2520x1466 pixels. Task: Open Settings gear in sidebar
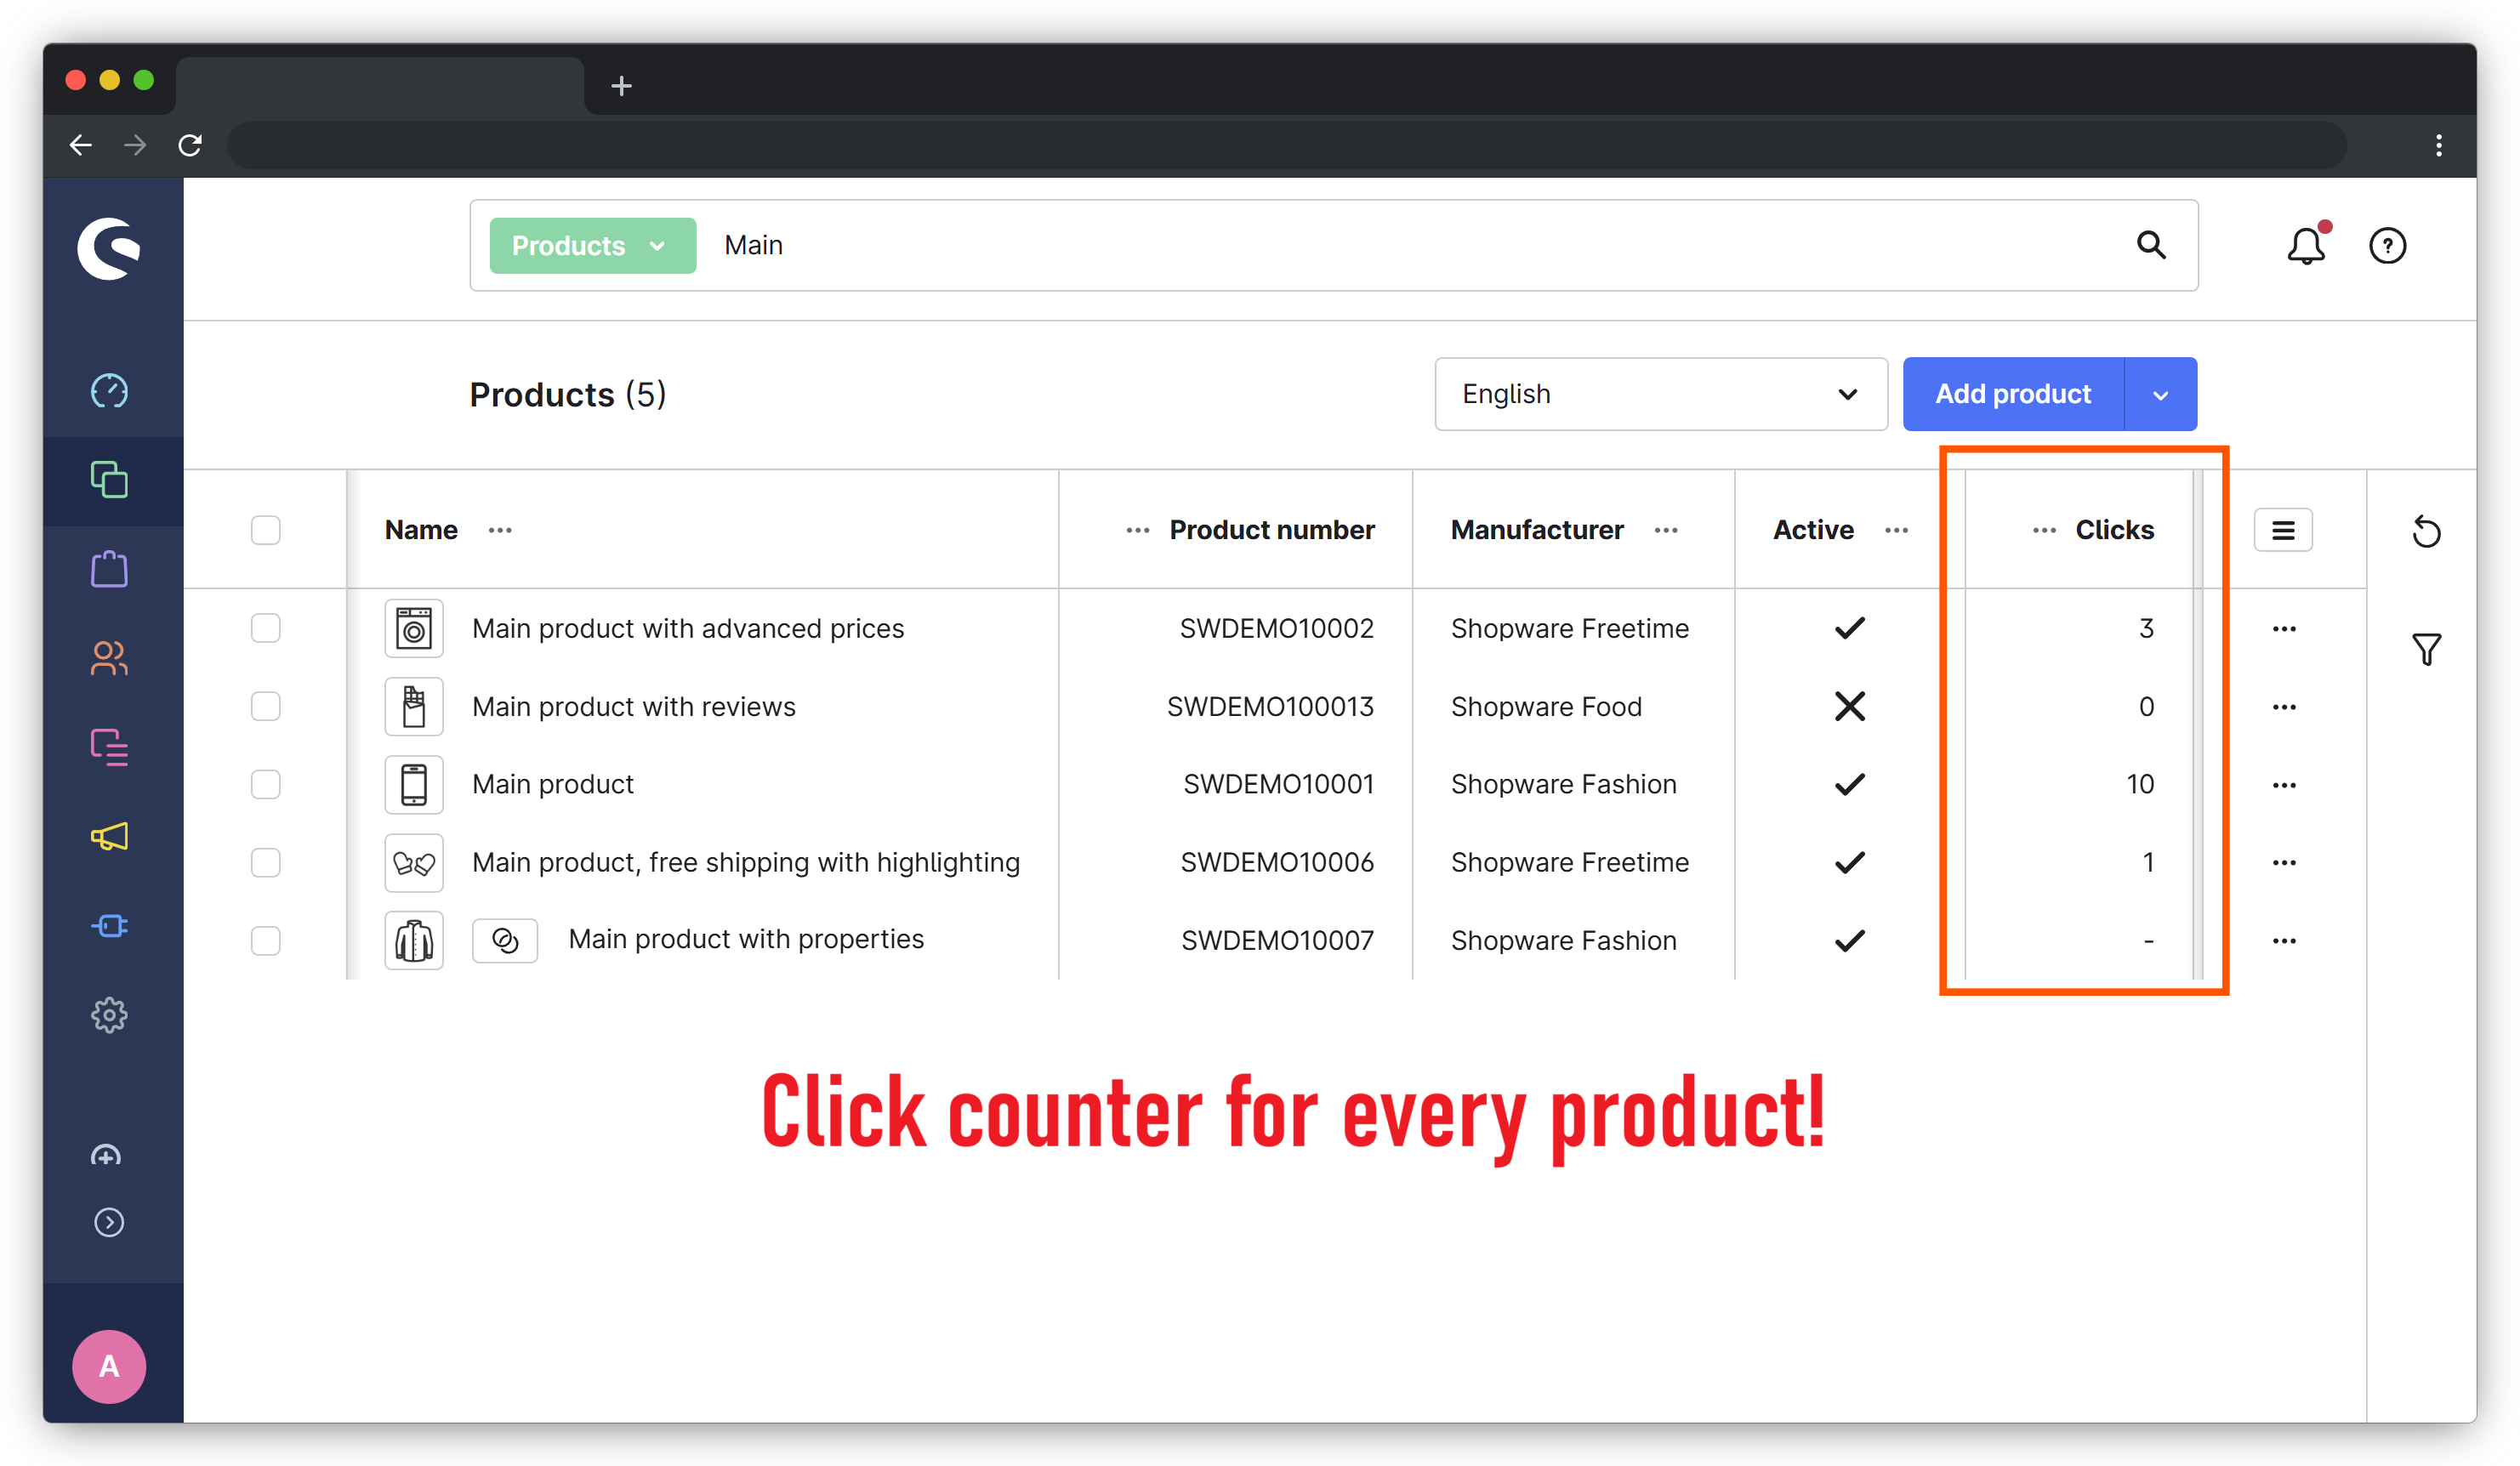coord(109,1015)
